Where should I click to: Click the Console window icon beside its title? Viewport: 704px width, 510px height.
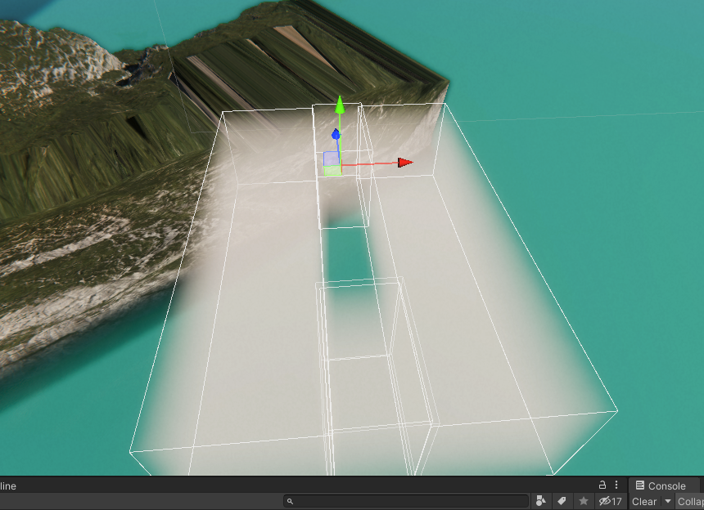pos(640,485)
